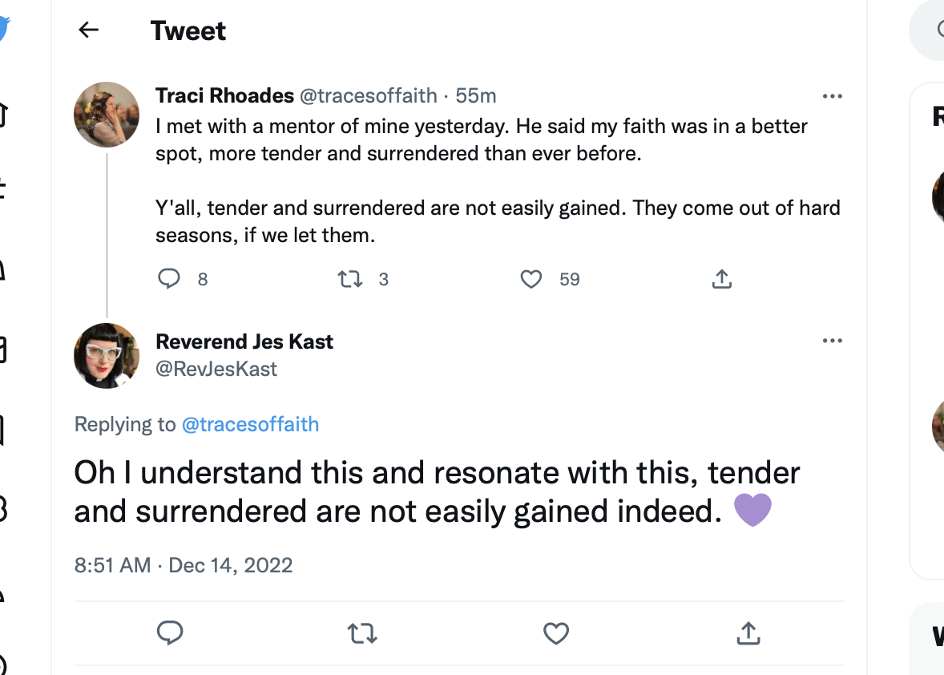Click the 8:51 AM · Dec 14, 2022 timestamp

[x=184, y=565]
